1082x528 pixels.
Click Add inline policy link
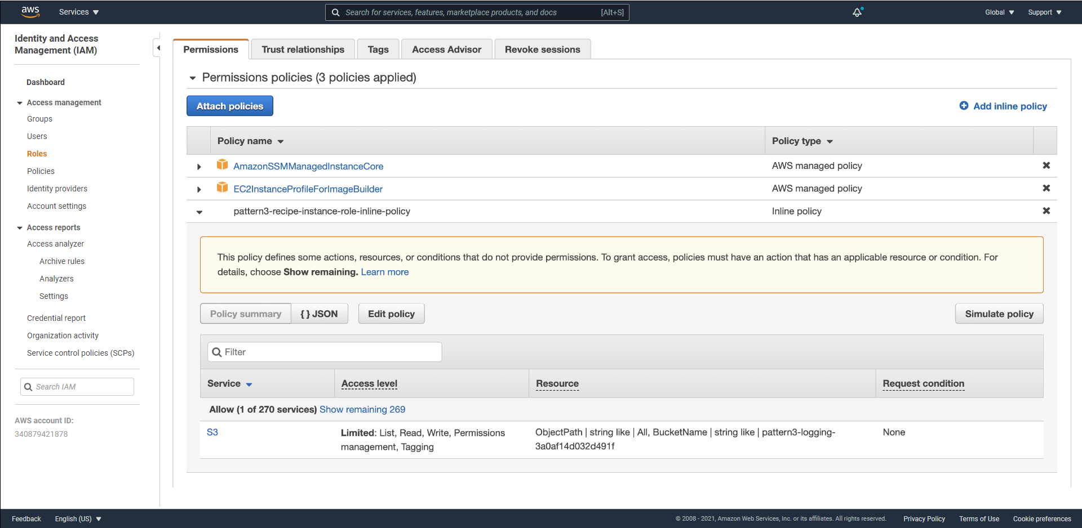(x=1010, y=106)
